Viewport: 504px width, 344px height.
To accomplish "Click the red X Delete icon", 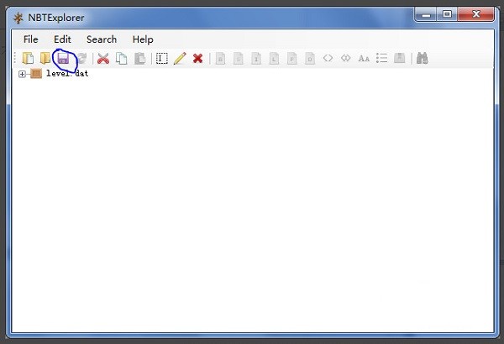I will (x=198, y=59).
